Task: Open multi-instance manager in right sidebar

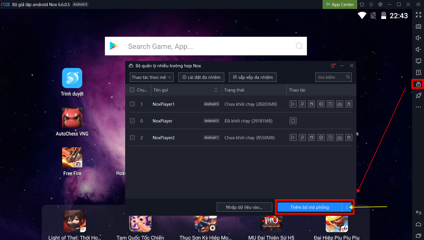Action: 418,84
